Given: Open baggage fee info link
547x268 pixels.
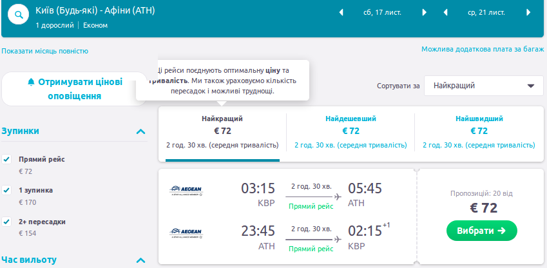Looking at the screenshot, I should 483,49.
